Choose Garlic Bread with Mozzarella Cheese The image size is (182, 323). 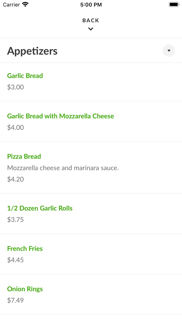61,116
